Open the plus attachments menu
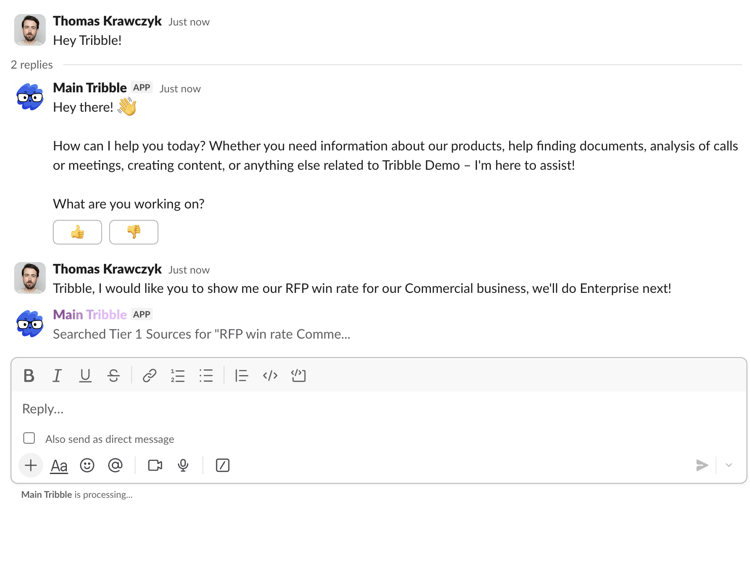This screenshot has width=750, height=562. [x=30, y=465]
